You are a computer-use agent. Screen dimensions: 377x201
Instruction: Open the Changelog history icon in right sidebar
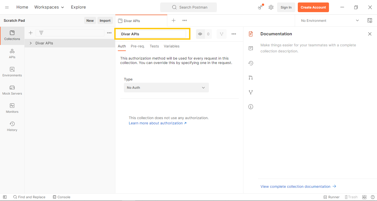(251, 63)
